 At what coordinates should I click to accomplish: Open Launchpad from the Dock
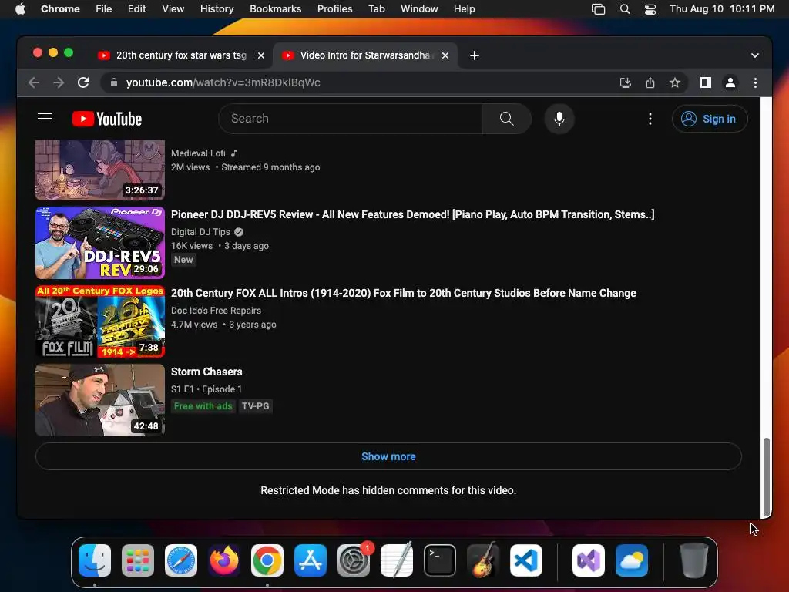pos(138,560)
